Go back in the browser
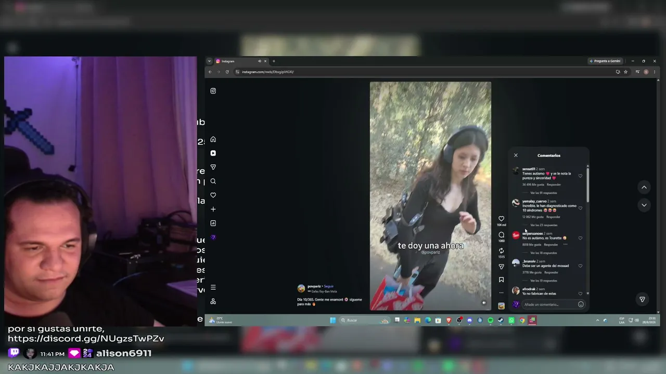The width and height of the screenshot is (666, 374). pyautogui.click(x=210, y=72)
